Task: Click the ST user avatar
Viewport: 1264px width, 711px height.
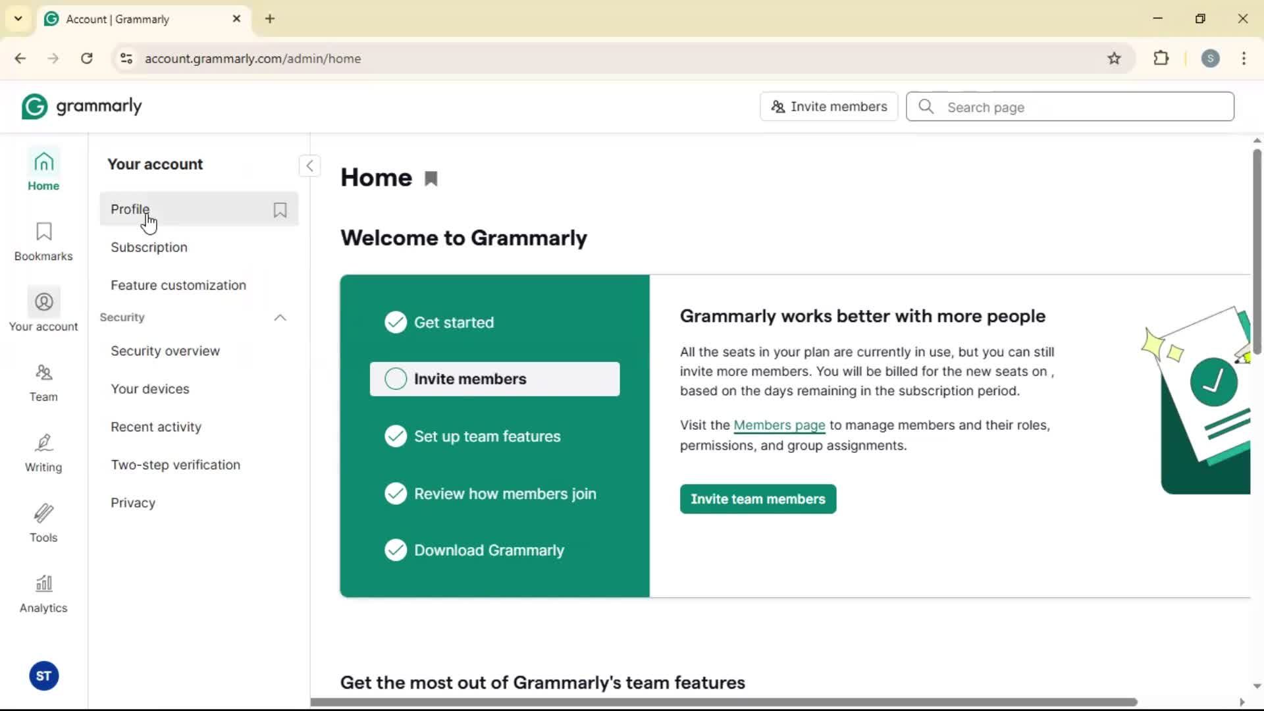Action: tap(43, 676)
